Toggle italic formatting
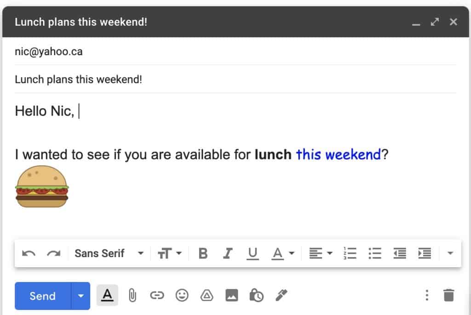The width and height of the screenshot is (471, 315). pos(228,253)
